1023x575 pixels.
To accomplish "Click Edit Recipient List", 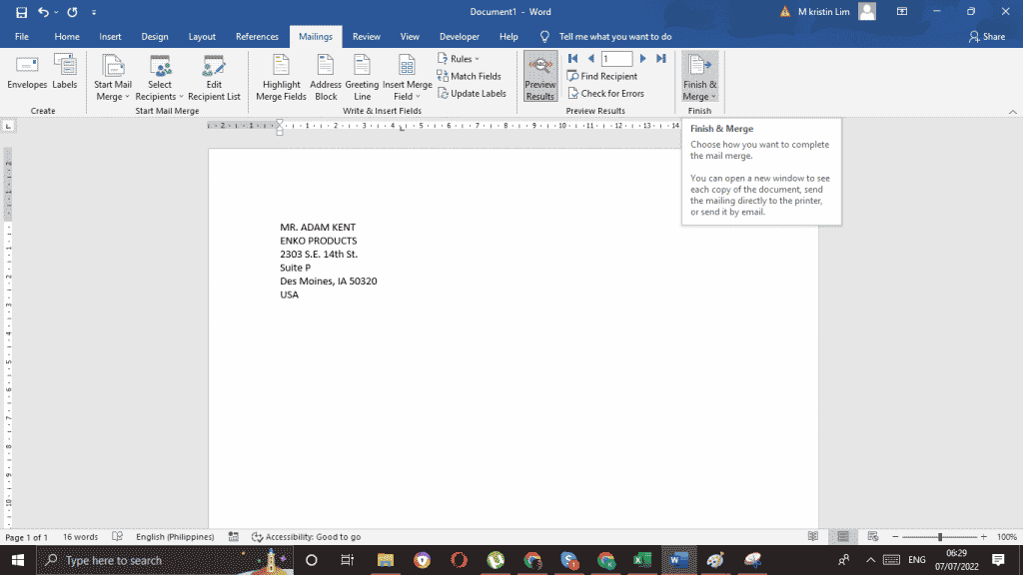I will (214, 78).
